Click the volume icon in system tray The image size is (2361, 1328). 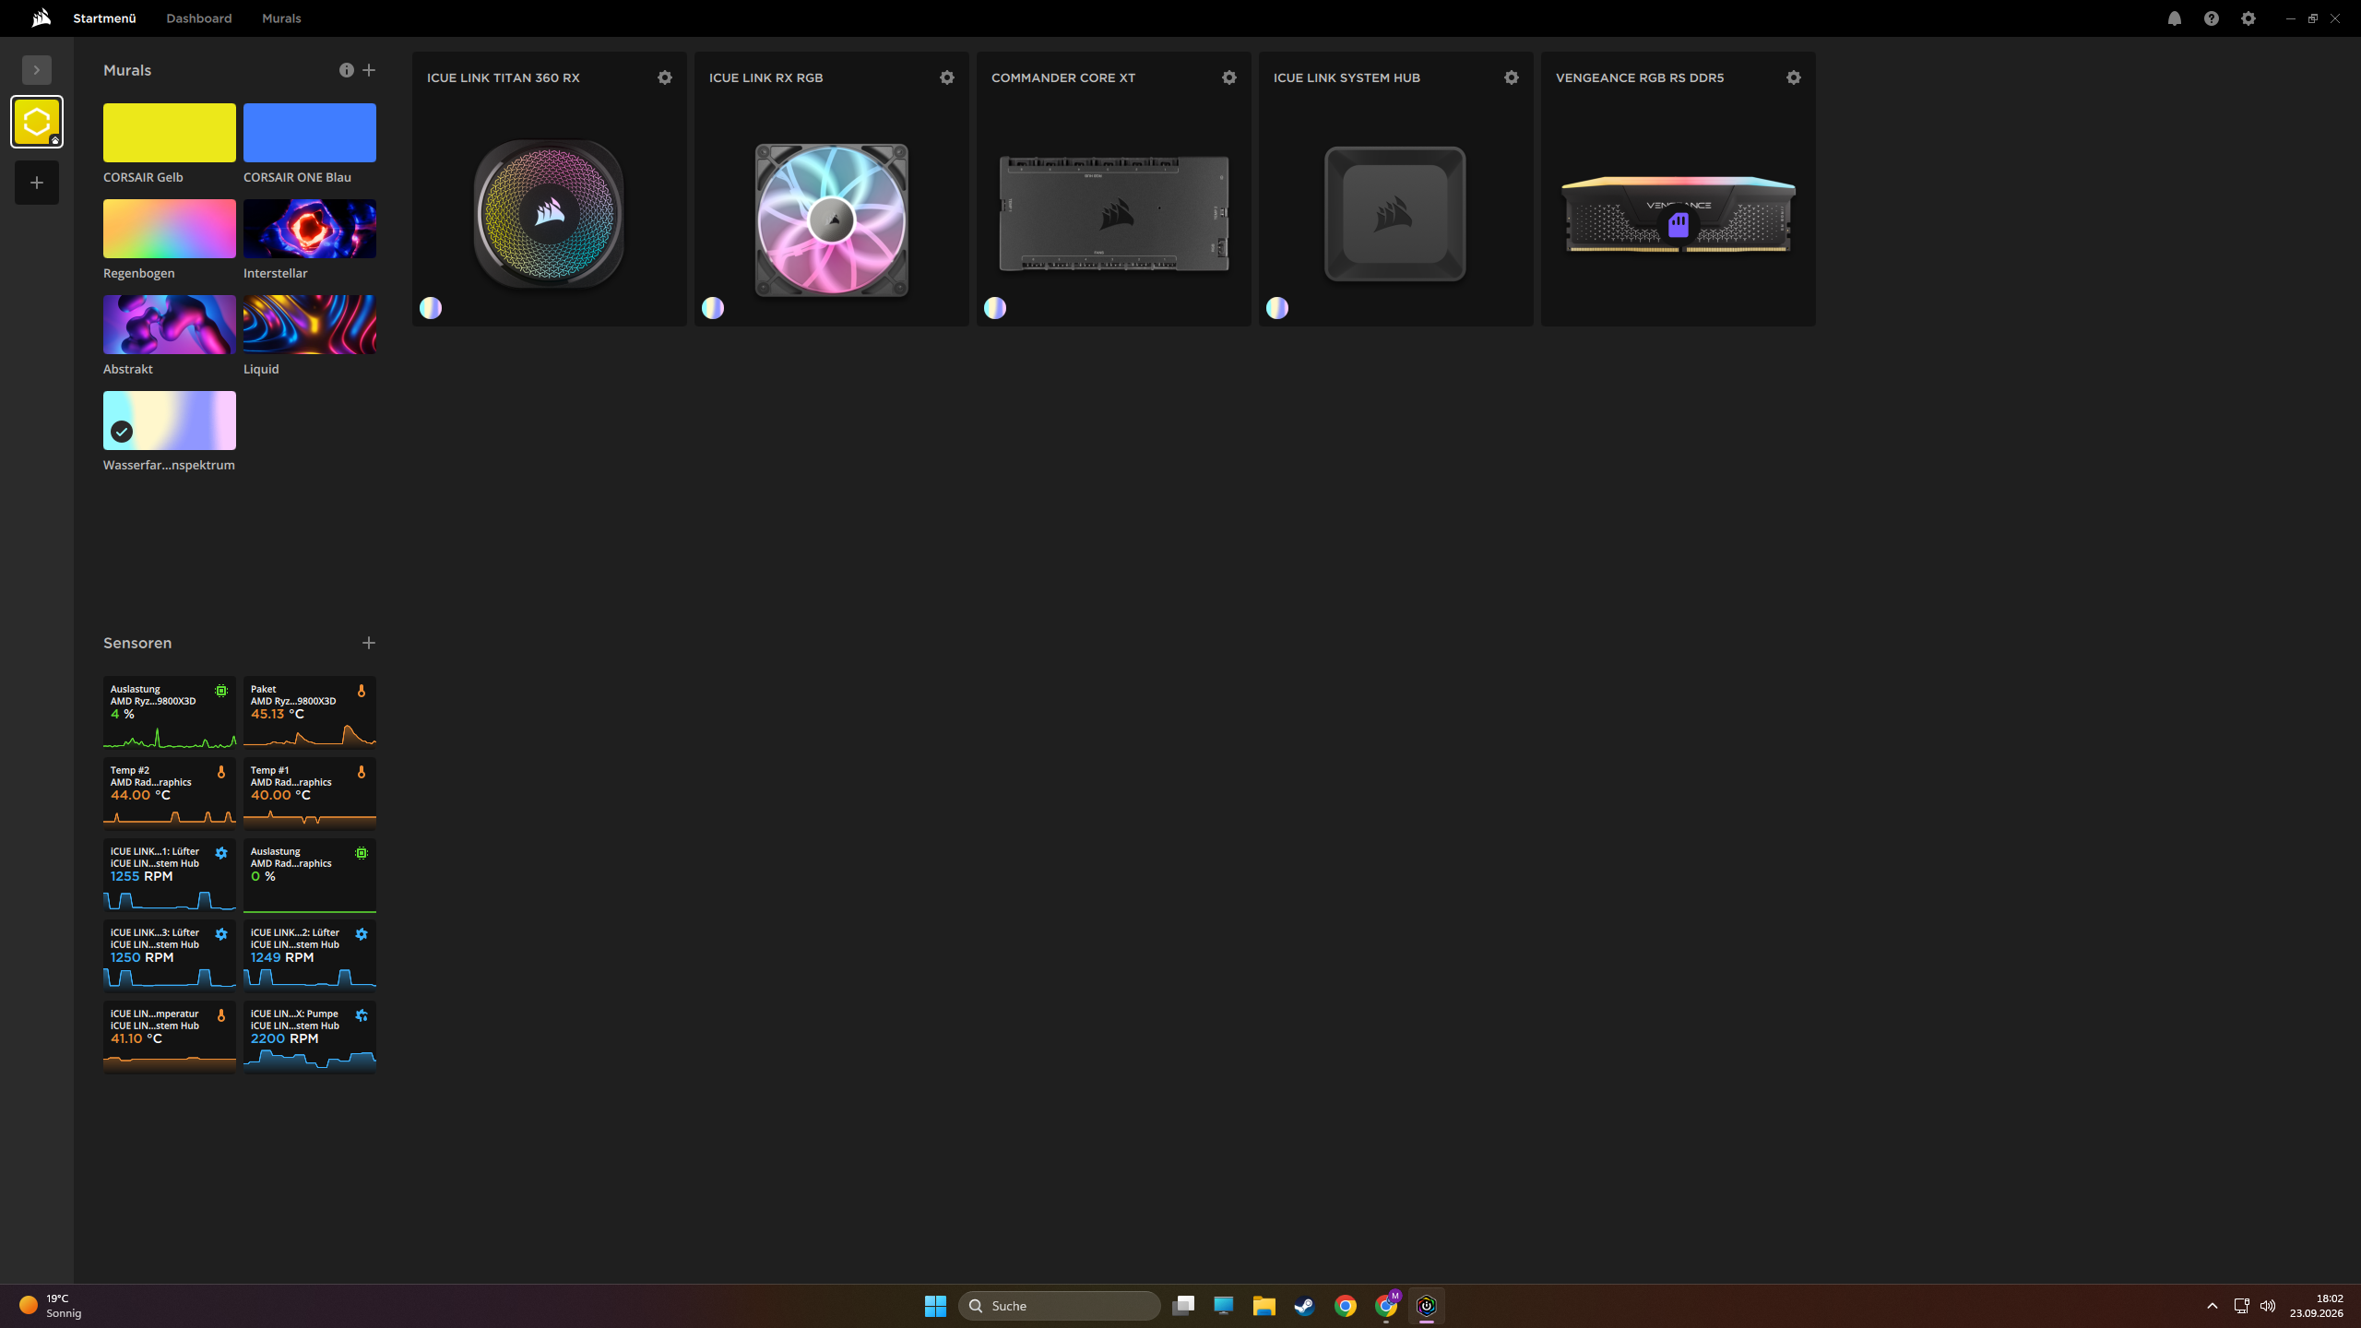tap(2268, 1306)
